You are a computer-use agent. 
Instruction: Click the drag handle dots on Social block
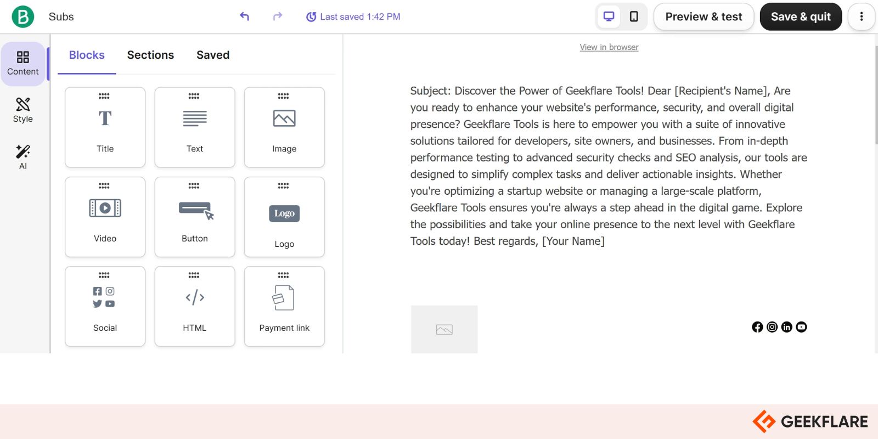click(x=104, y=275)
